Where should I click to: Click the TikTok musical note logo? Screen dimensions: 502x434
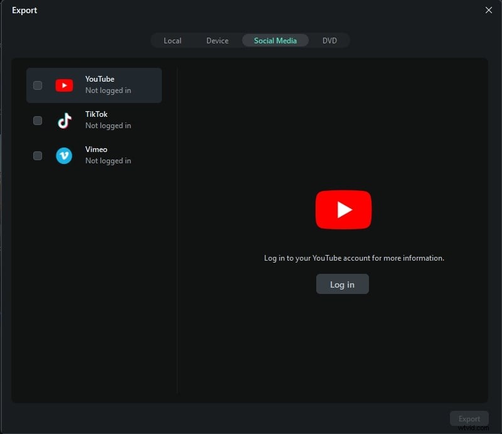pos(64,120)
